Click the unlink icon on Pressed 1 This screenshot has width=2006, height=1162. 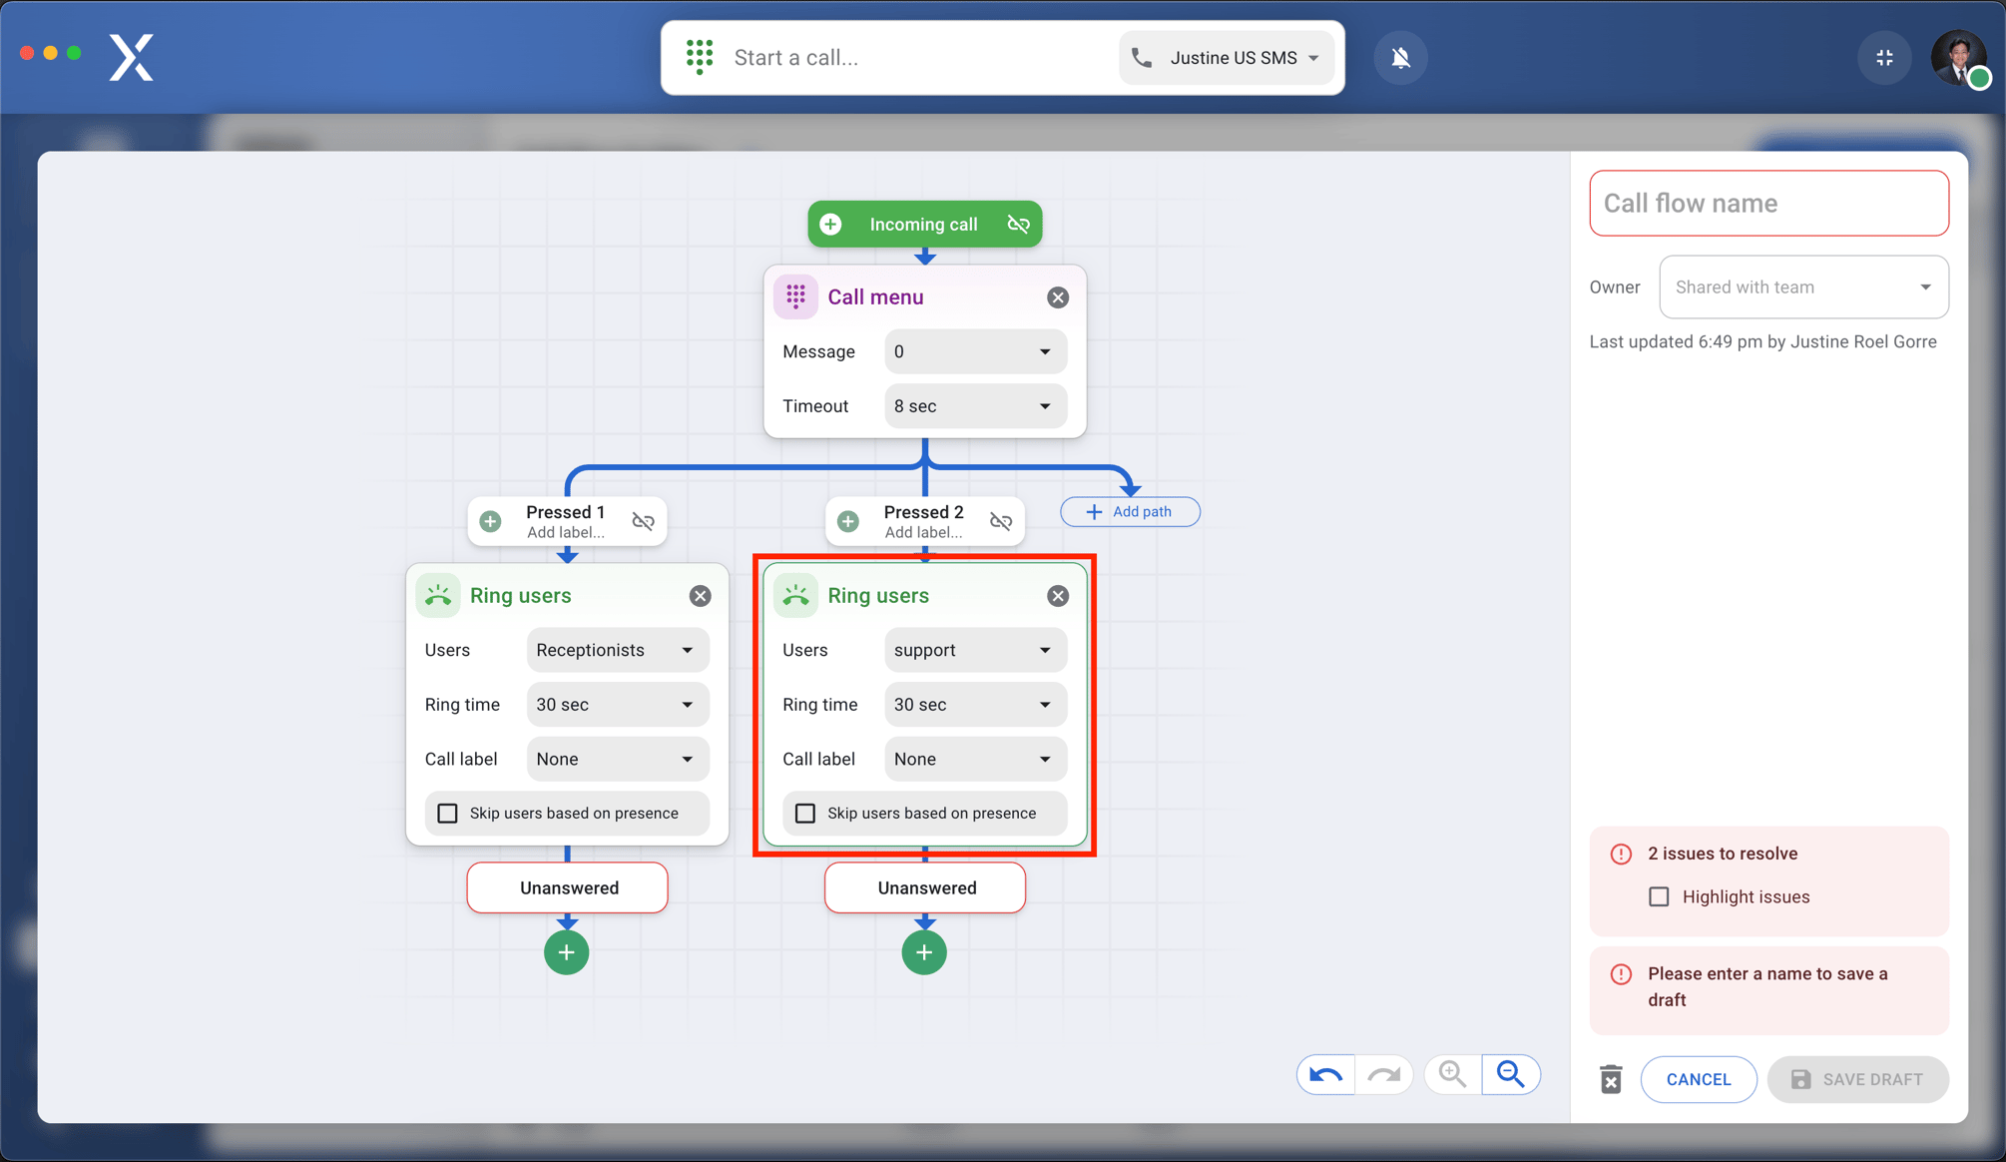643,521
